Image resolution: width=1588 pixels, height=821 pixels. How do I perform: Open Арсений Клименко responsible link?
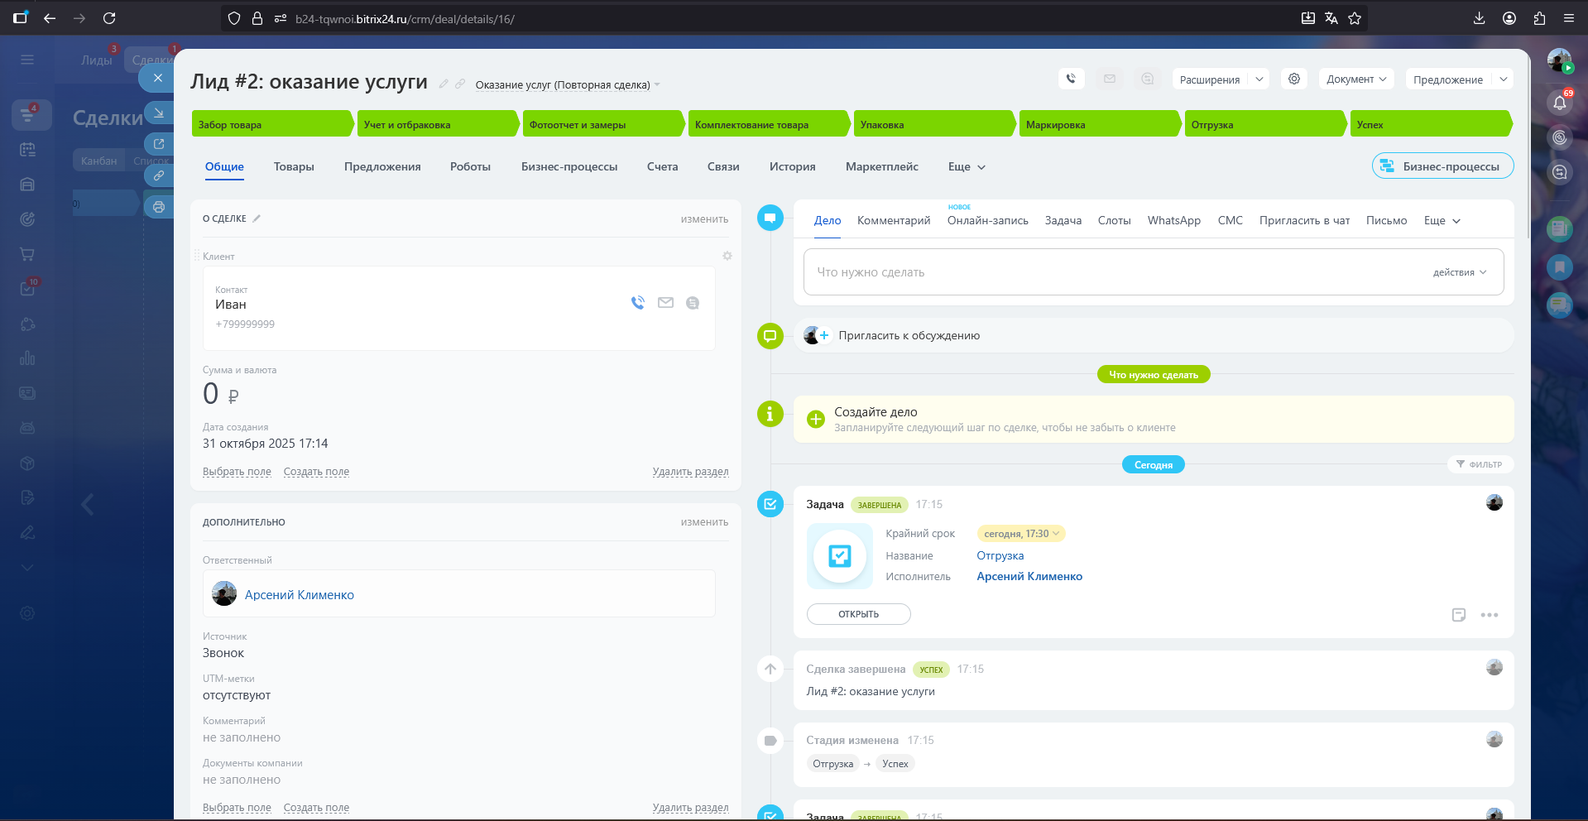[299, 595]
